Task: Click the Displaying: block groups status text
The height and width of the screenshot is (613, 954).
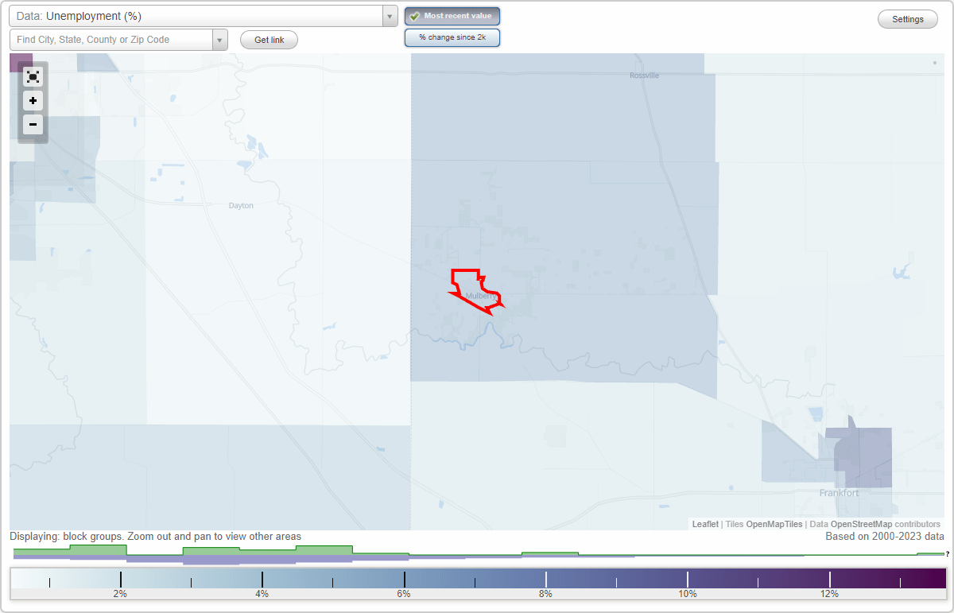Action: click(x=155, y=537)
